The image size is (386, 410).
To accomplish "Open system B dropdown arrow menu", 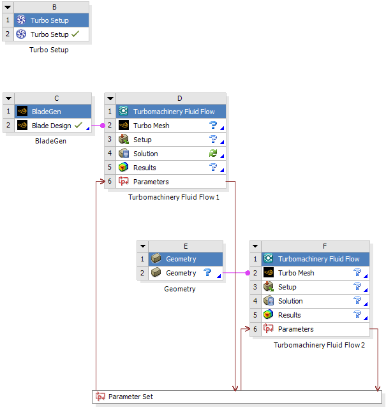I will click(x=8, y=7).
